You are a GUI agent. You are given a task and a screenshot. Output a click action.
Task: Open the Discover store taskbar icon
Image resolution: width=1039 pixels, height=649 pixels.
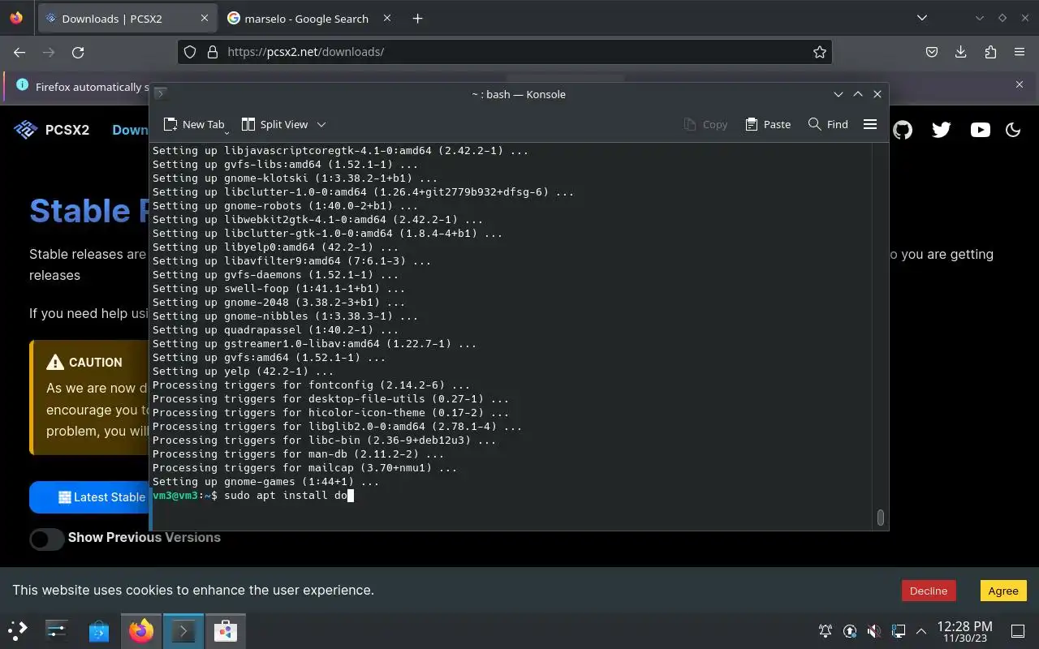[99, 630]
